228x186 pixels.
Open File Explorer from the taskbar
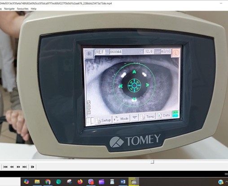pos(37,182)
